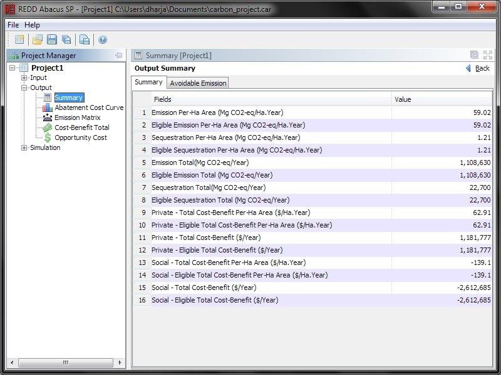Screen dimensions: 501x375
Task: Click 'Emission Total(Mg CO2-eq/Year)' field cell
Action: (x=271, y=162)
